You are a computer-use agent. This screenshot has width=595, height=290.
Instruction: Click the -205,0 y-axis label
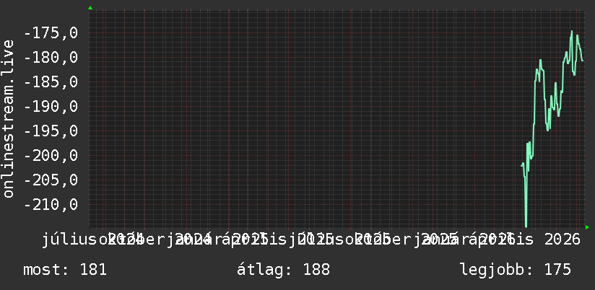pos(51,180)
